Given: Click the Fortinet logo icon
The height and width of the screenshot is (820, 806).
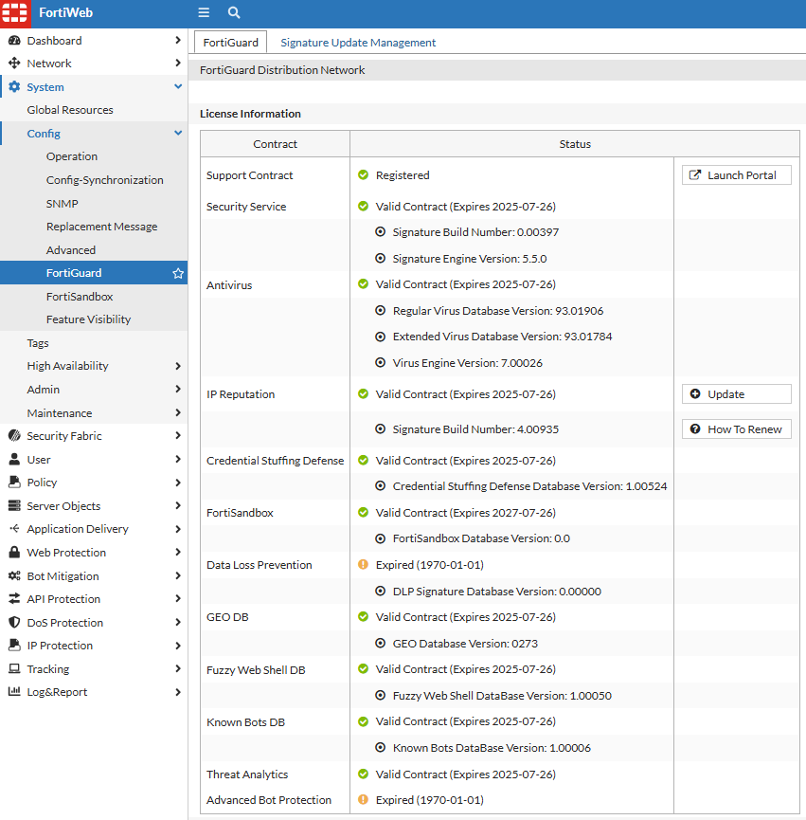Looking at the screenshot, I should tap(14, 13).
